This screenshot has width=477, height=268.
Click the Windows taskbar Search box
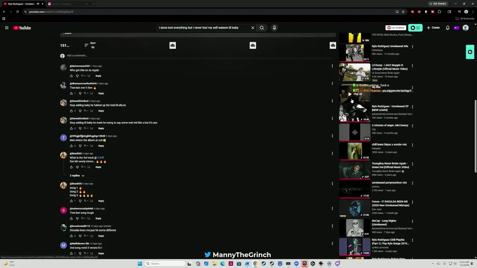165,264
